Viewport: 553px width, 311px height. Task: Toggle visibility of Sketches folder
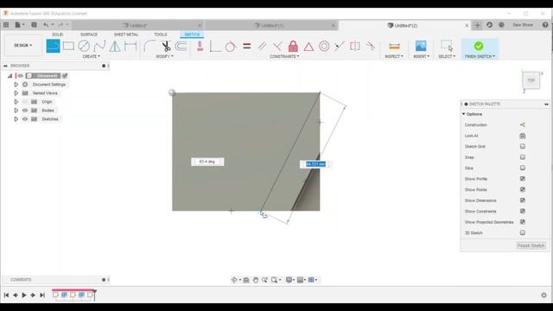(25, 119)
